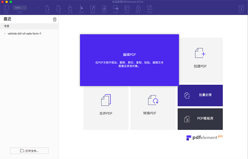The height and width of the screenshot is (159, 248).
Task: Click the 批量处理 batch process tile
Action: coord(200,95)
